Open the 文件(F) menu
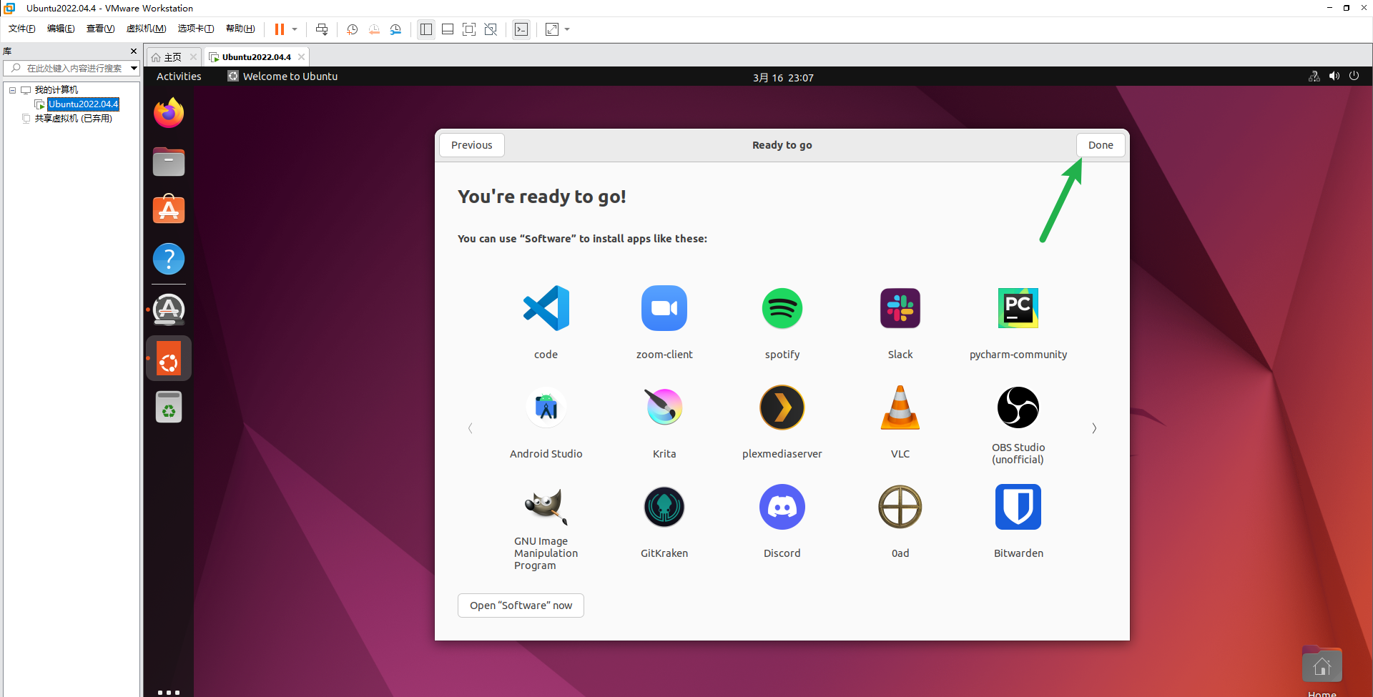1373x697 pixels. click(22, 29)
